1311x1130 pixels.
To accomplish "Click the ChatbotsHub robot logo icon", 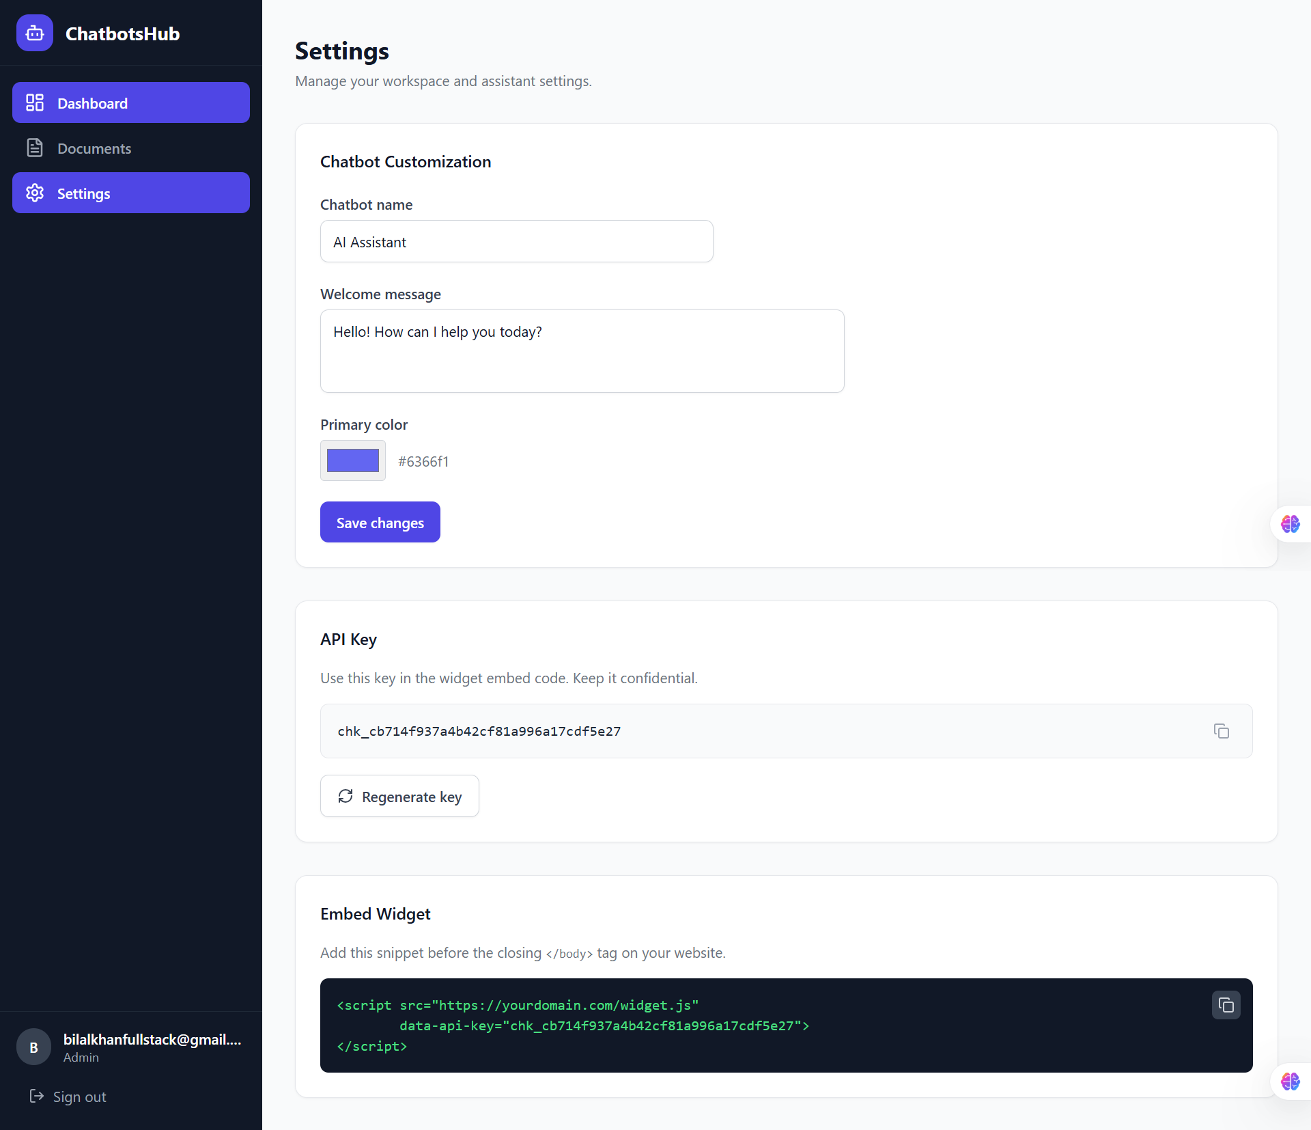I will pos(34,32).
